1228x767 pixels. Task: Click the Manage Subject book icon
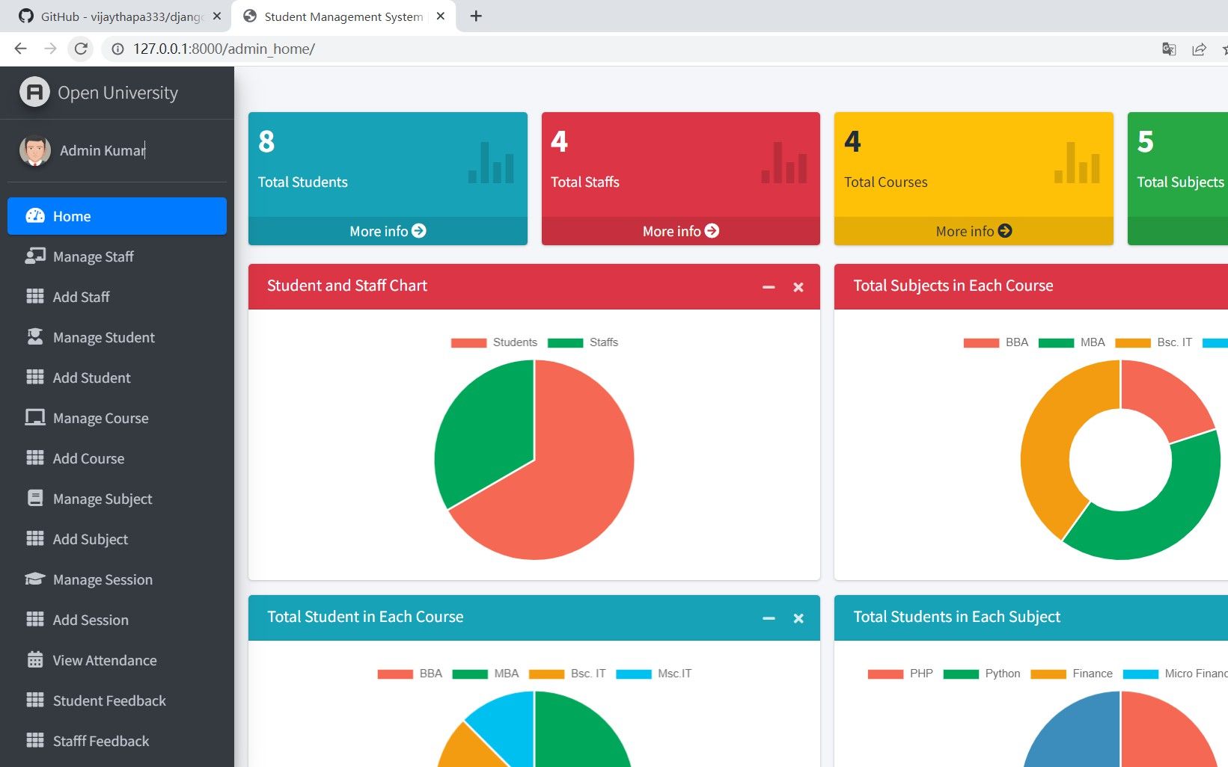35,499
